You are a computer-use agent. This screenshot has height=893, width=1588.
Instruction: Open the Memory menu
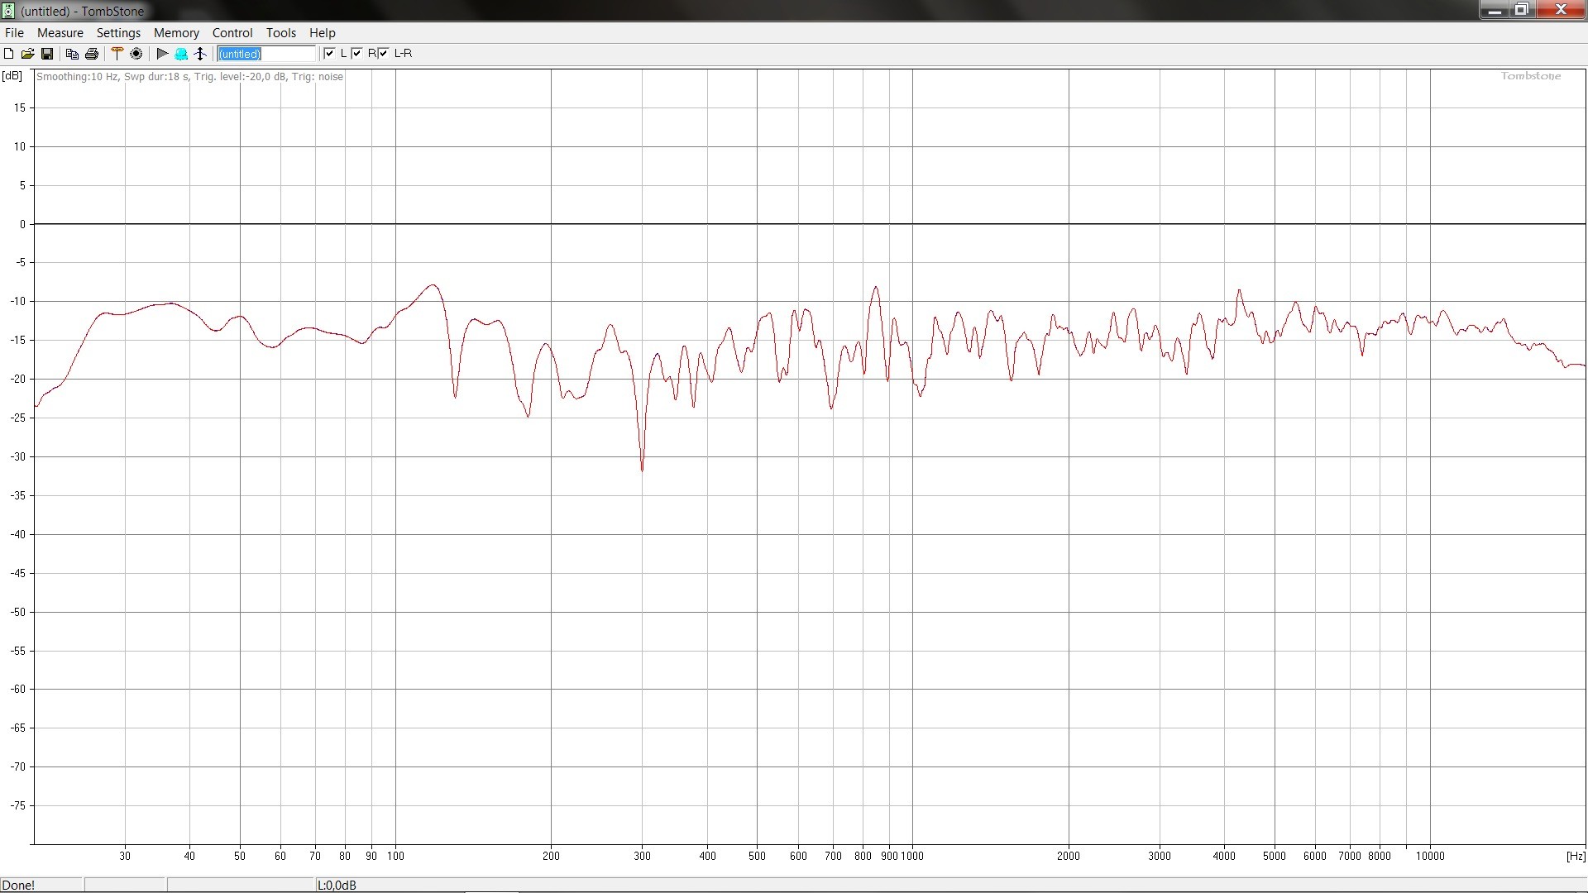click(176, 32)
